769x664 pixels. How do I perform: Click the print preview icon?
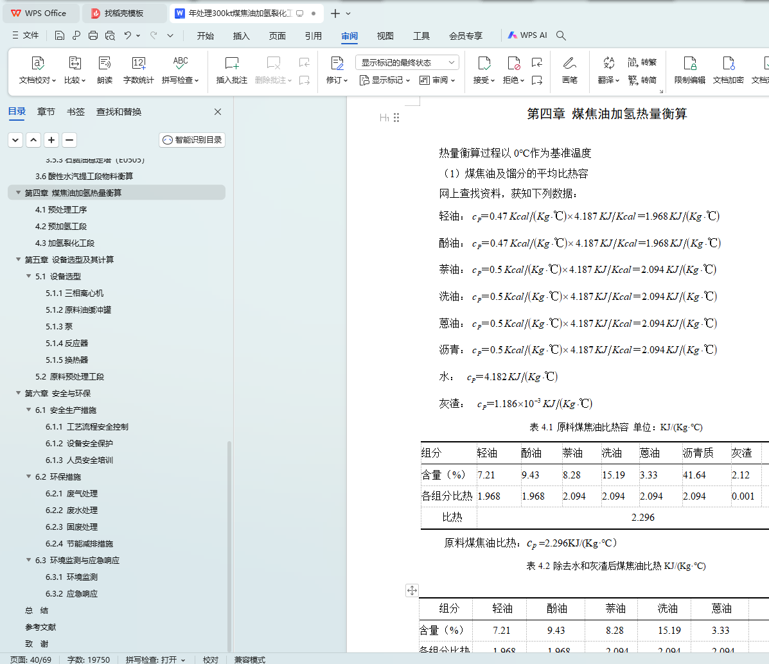click(110, 35)
